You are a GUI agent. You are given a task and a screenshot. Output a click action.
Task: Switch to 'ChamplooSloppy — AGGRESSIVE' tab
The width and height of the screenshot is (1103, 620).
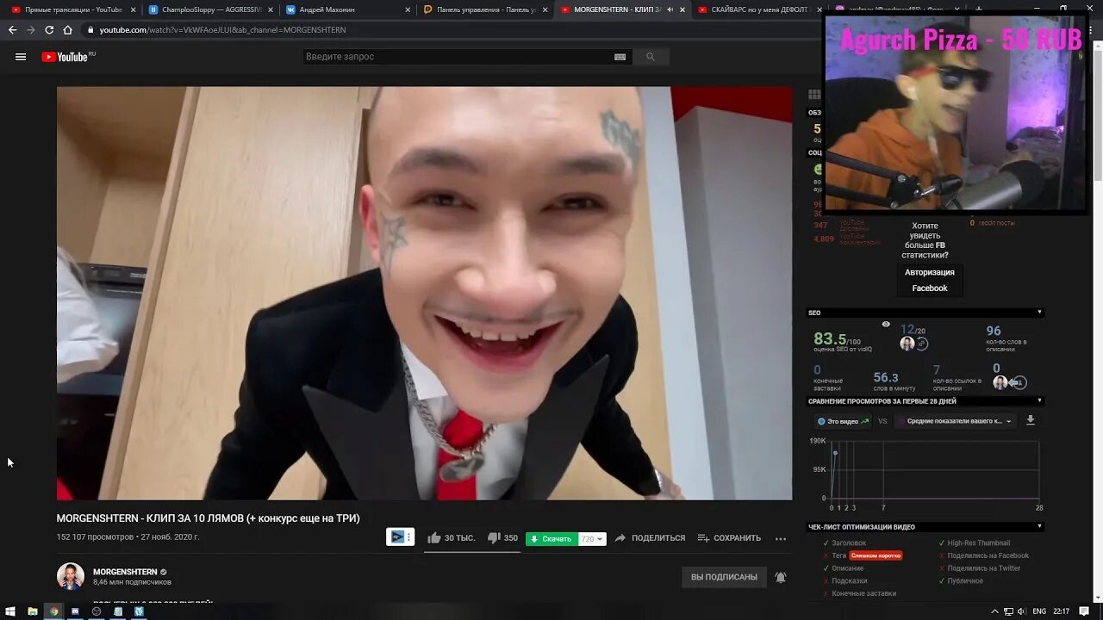211,9
